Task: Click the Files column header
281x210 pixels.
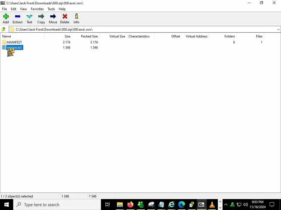Action: coord(250,36)
